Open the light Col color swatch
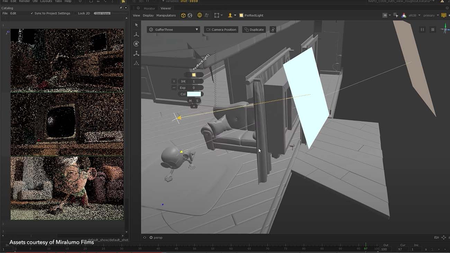The height and width of the screenshot is (253, 450). [x=194, y=94]
